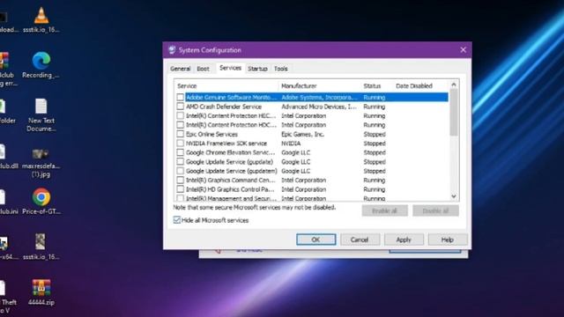564x317 pixels.
Task: Check the AMD Crash Defender Service box
Action: [180, 107]
